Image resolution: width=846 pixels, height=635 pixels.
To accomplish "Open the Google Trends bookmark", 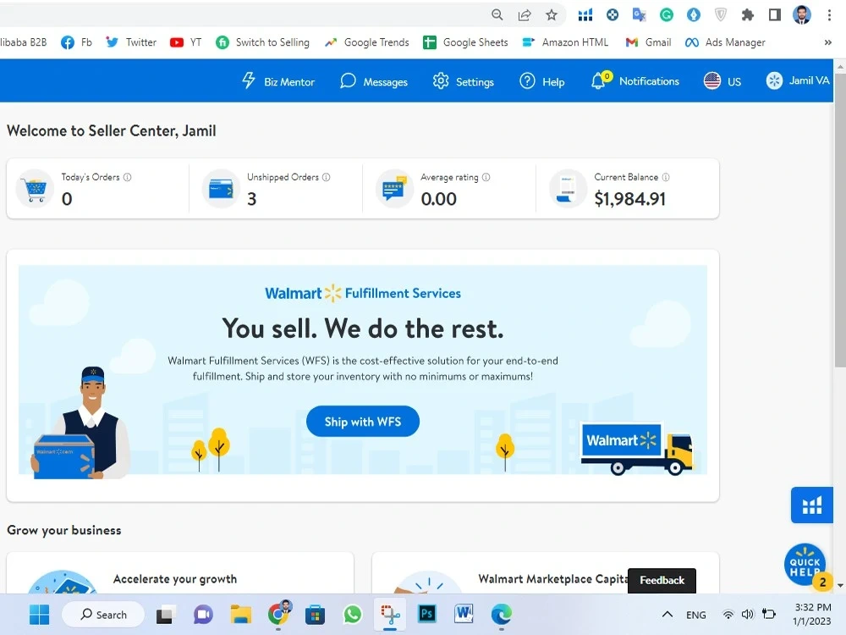I will [366, 42].
